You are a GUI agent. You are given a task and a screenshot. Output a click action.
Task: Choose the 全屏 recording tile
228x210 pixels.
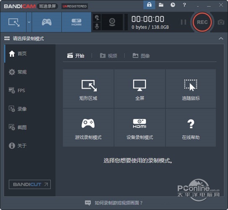click(x=140, y=89)
